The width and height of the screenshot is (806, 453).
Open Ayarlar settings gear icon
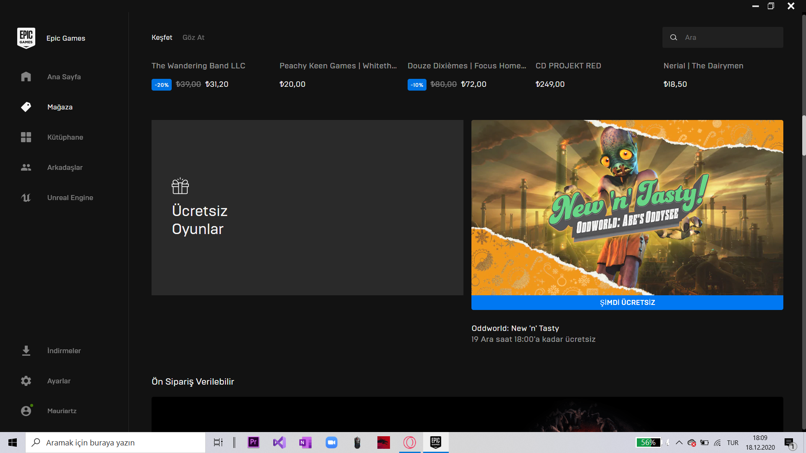(x=26, y=381)
